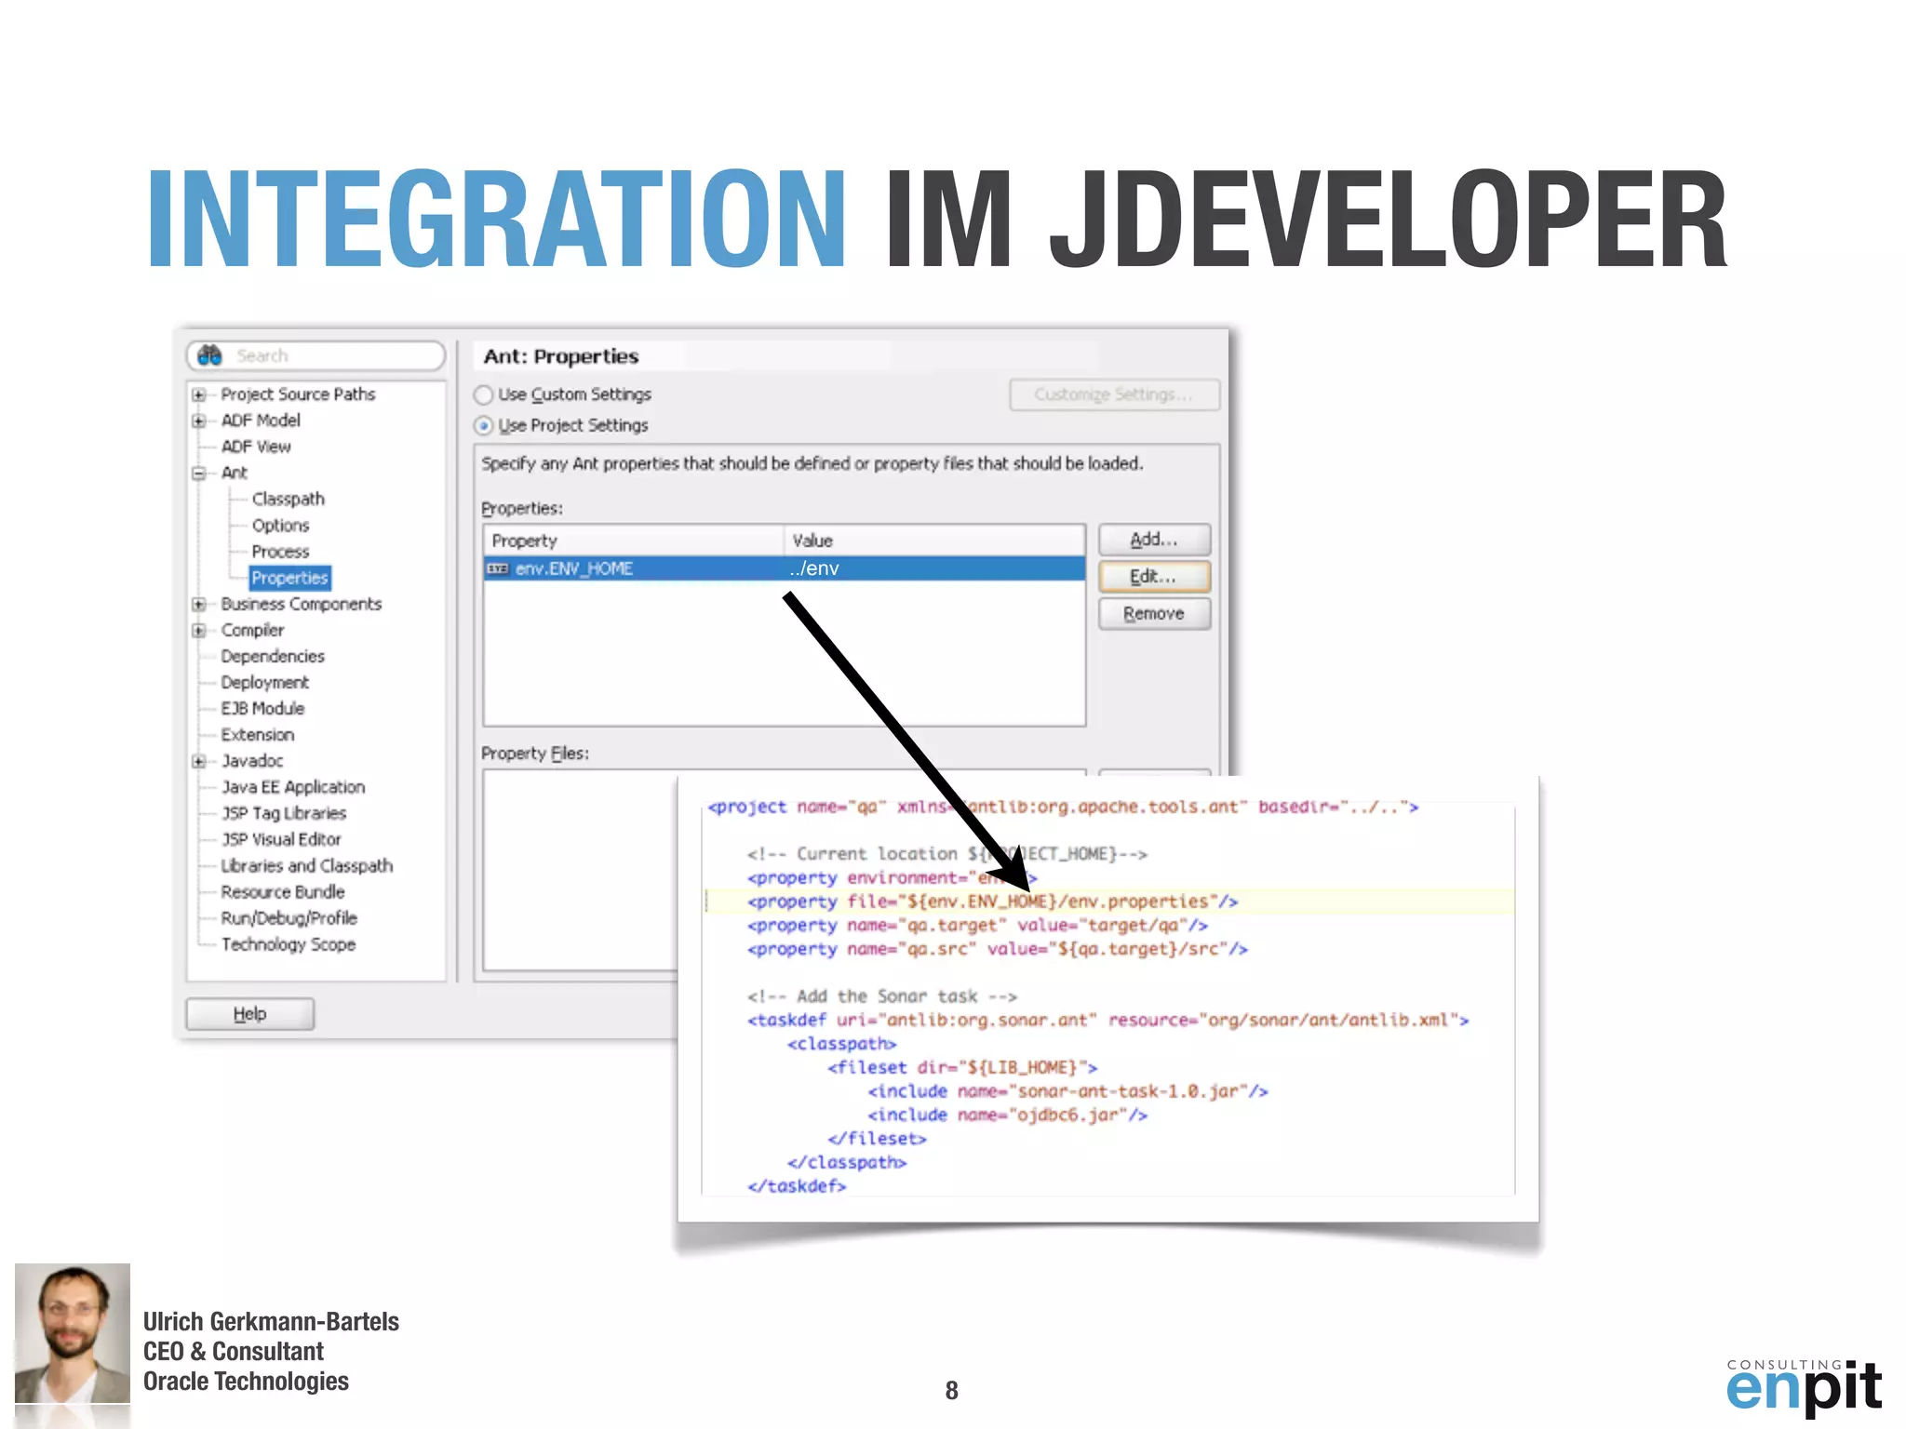Select the env.ENV_HOME property row
The width and height of the screenshot is (1906, 1429).
(x=785, y=568)
